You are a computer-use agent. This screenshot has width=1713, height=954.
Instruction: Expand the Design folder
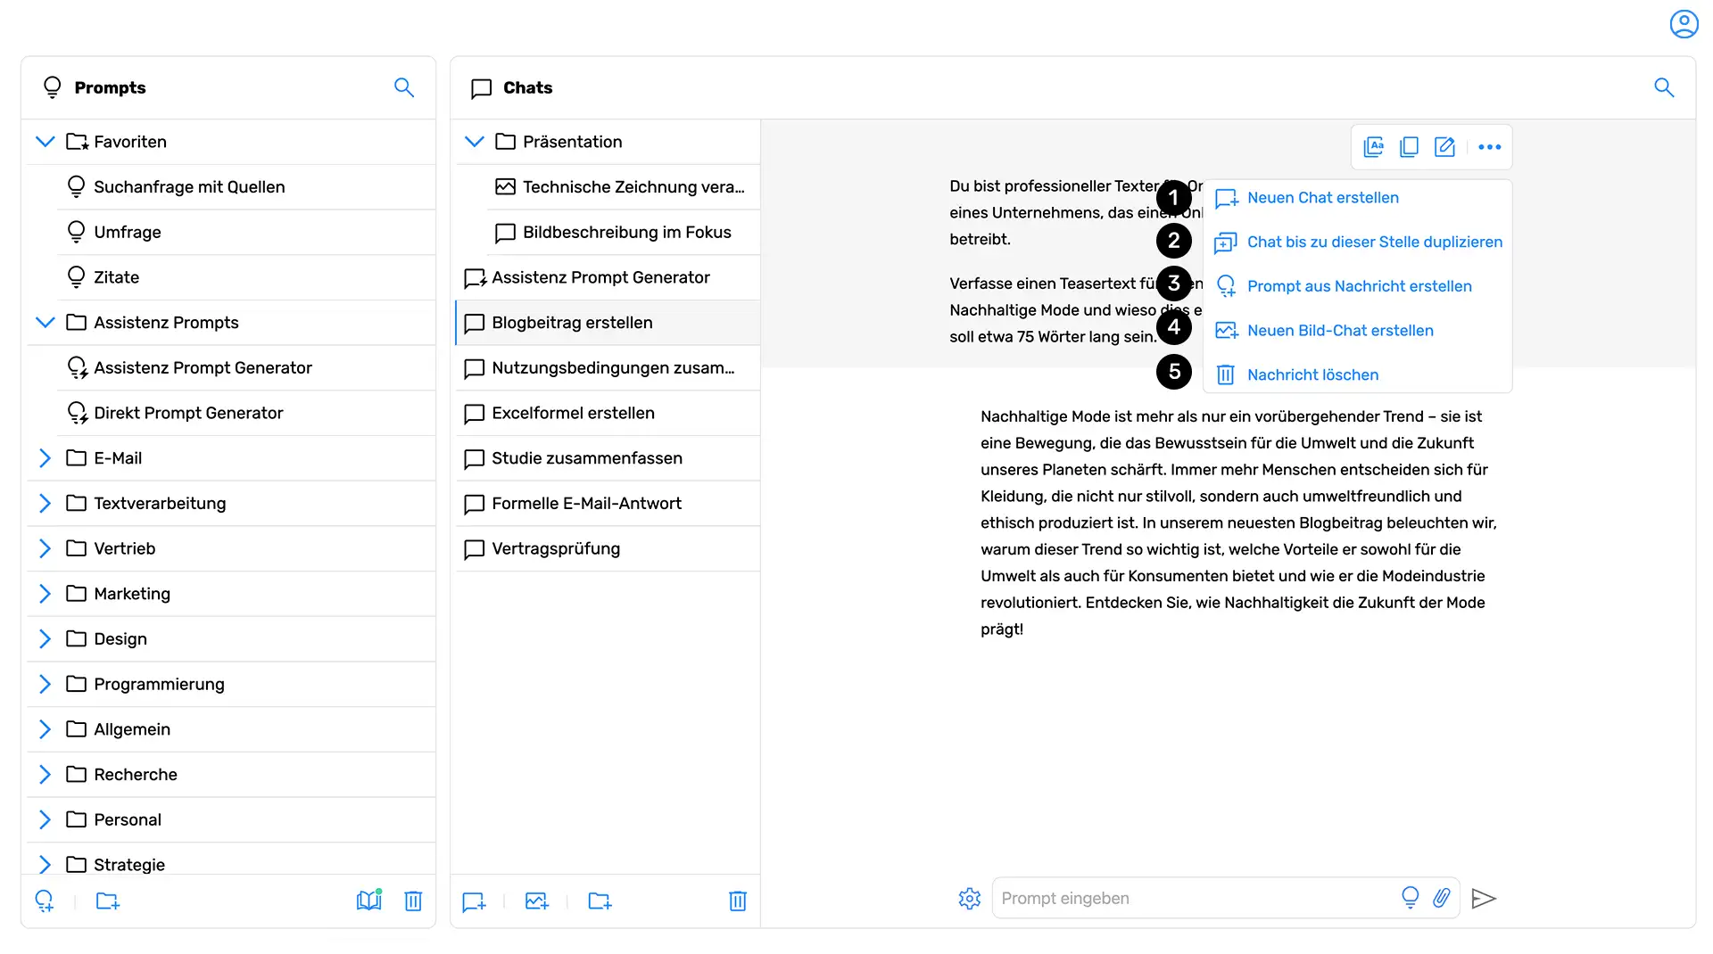coord(46,639)
